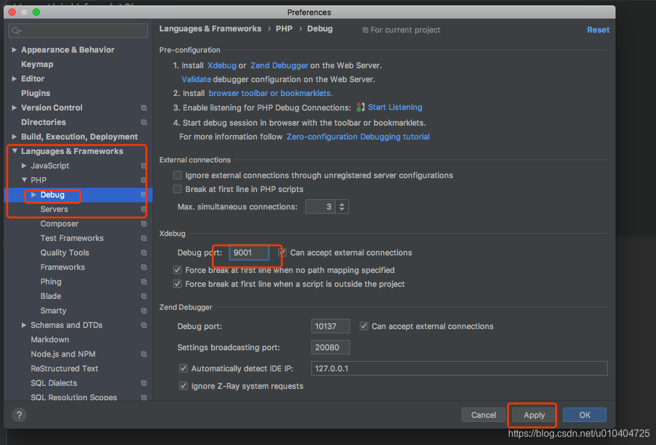Expand Build, Execution, Deployment section

click(14, 136)
